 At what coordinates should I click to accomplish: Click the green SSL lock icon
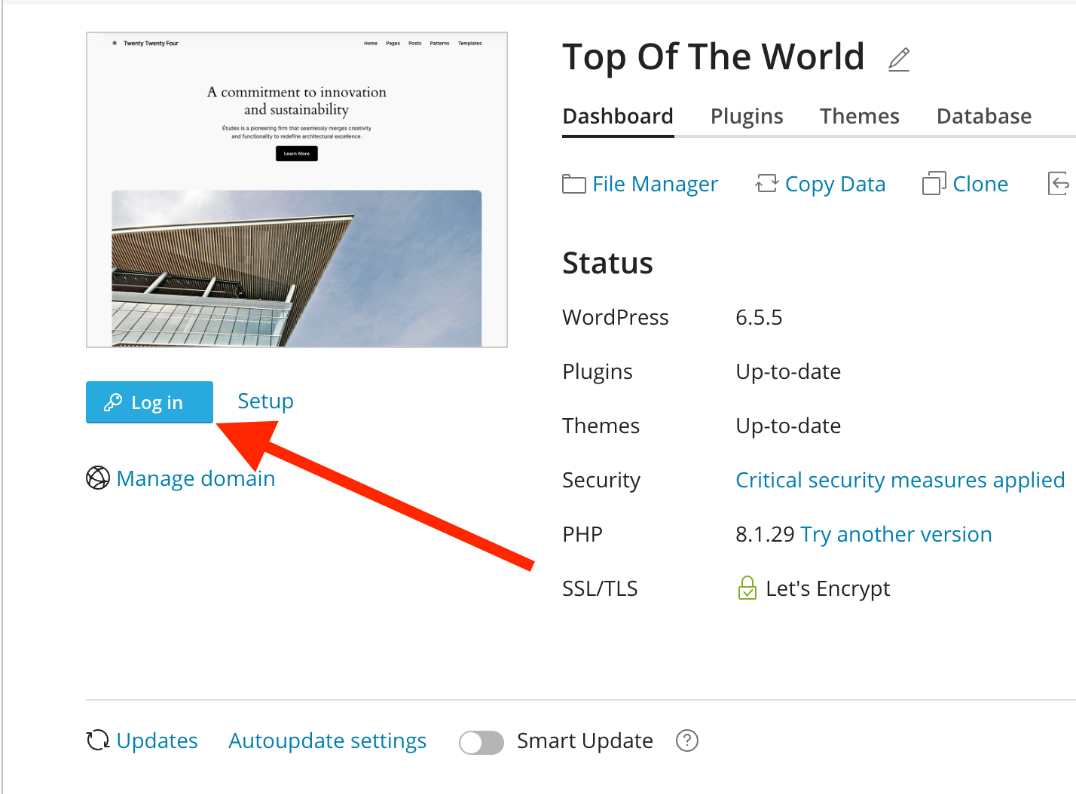tap(747, 588)
